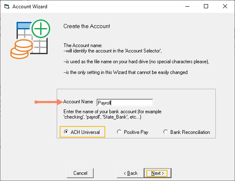Click the orange coins stack icon
Viewport: 235px width, 181px height.
click(x=22, y=49)
